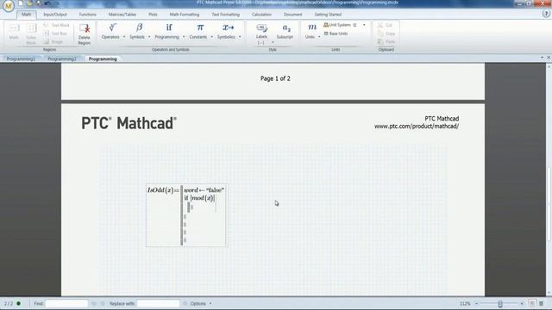Image resolution: width=552 pixels, height=310 pixels.
Task: Open the Constants pi icon
Action: click(200, 28)
